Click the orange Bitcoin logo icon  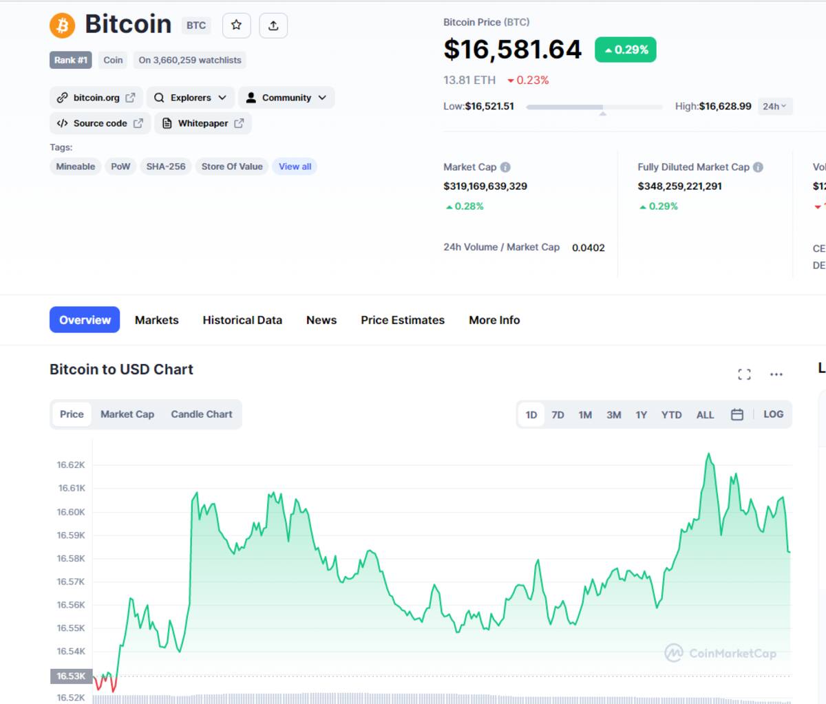coord(62,25)
